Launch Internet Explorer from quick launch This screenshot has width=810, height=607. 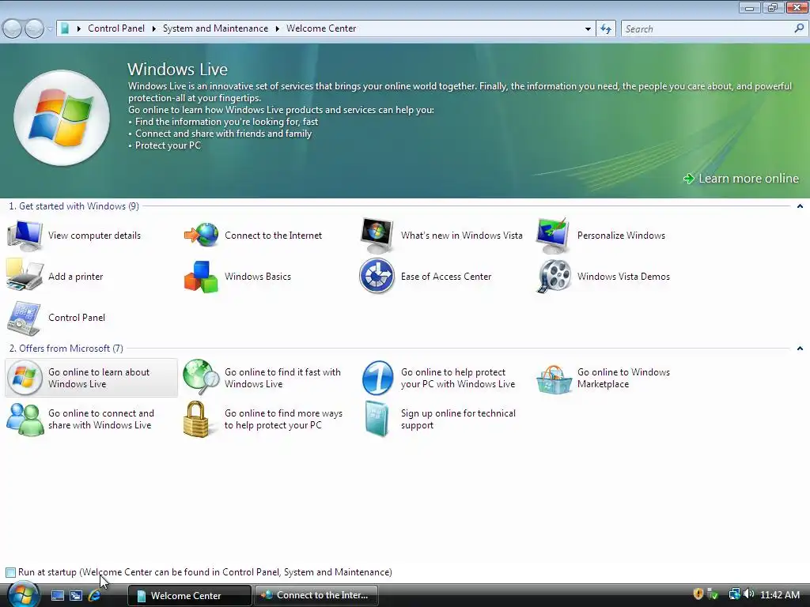pyautogui.click(x=95, y=595)
